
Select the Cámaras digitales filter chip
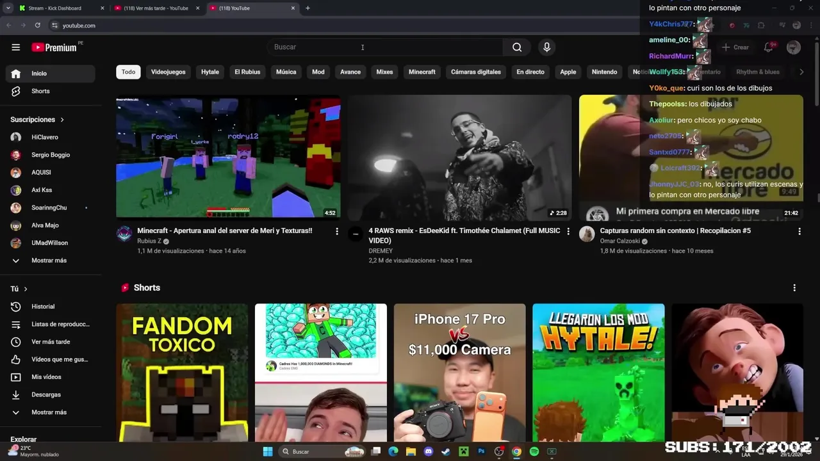pos(476,72)
